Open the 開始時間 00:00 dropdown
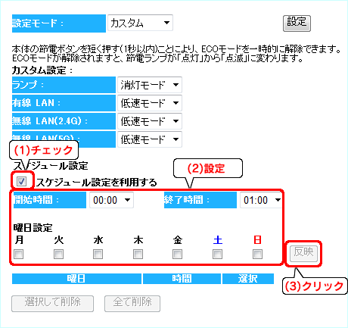 111,200
